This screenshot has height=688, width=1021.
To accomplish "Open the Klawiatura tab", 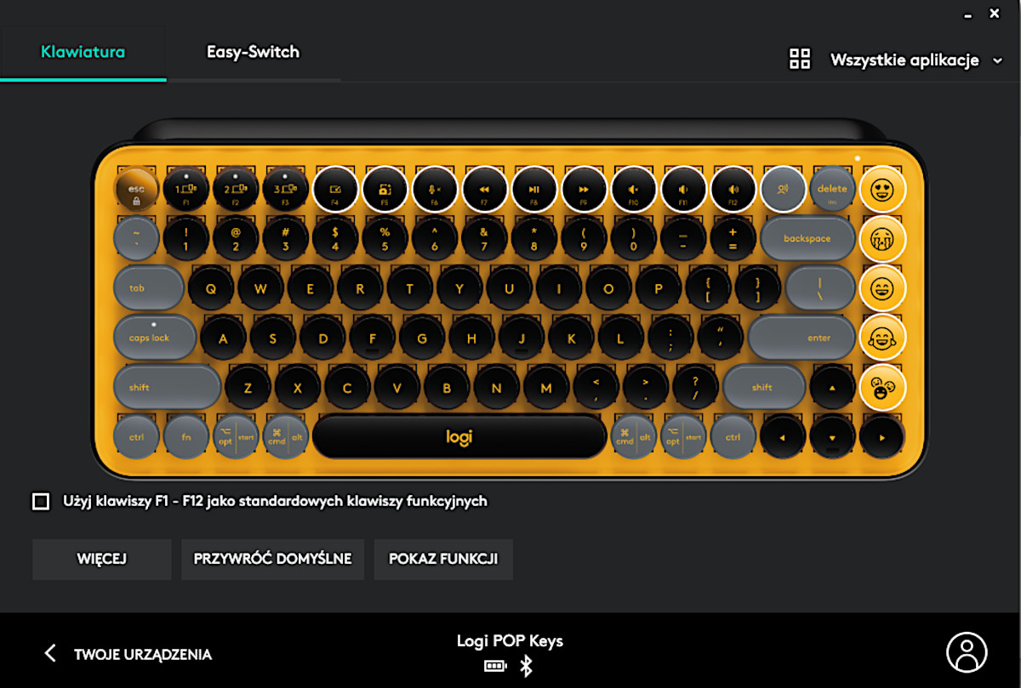I will tap(83, 52).
